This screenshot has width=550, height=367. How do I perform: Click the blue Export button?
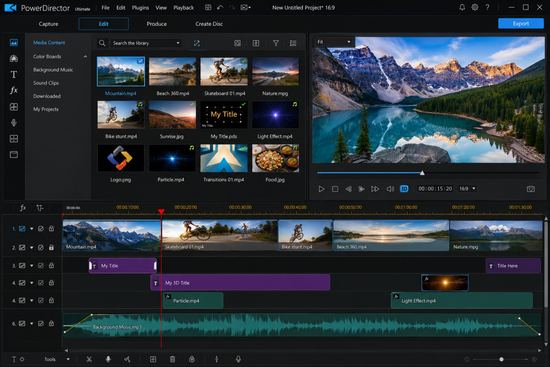(x=521, y=24)
